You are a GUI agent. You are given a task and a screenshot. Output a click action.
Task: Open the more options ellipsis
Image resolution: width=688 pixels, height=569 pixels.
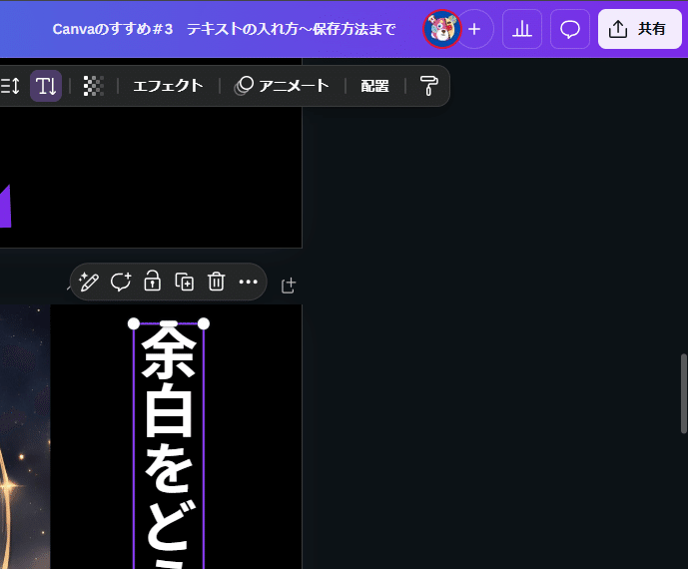point(248,282)
